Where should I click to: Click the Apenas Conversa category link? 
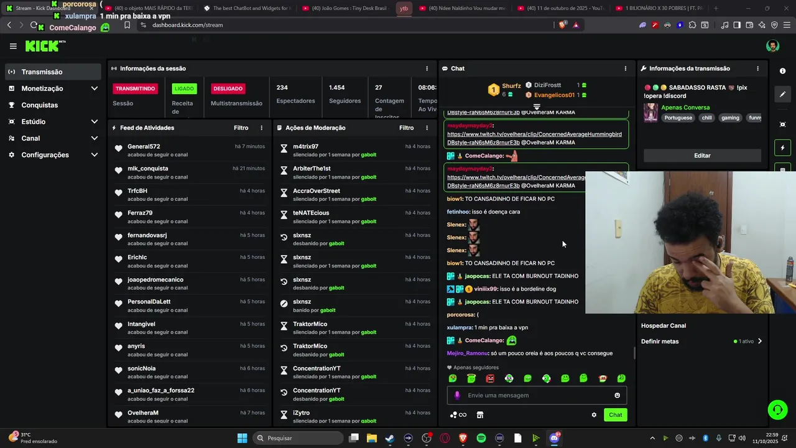685,108
